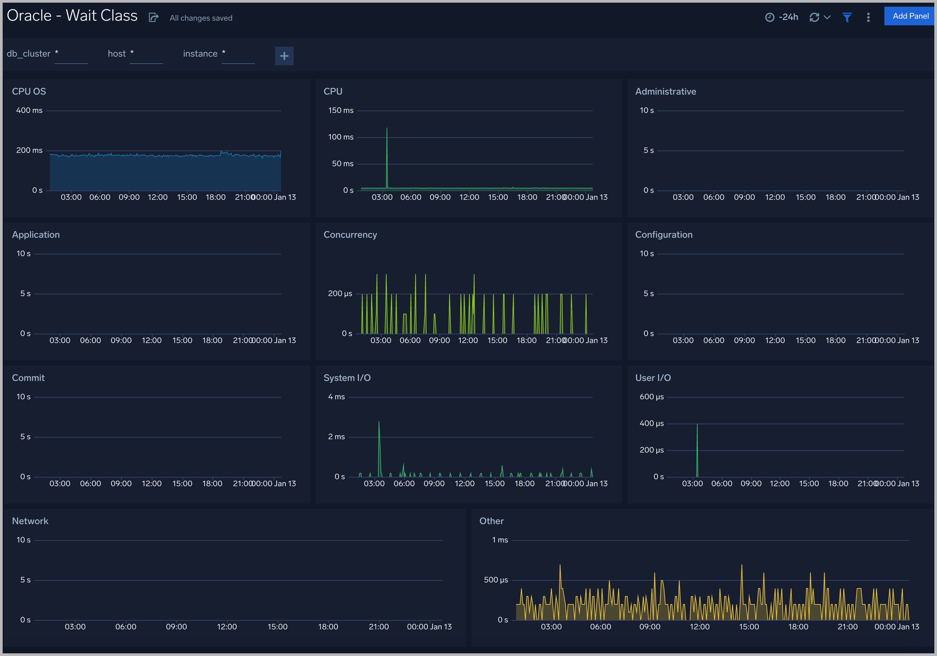Add a new variable with the plus icon
Screen dimensions: 937x656
point(284,56)
